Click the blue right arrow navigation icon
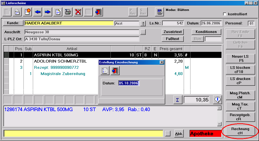 [x=47, y=12]
